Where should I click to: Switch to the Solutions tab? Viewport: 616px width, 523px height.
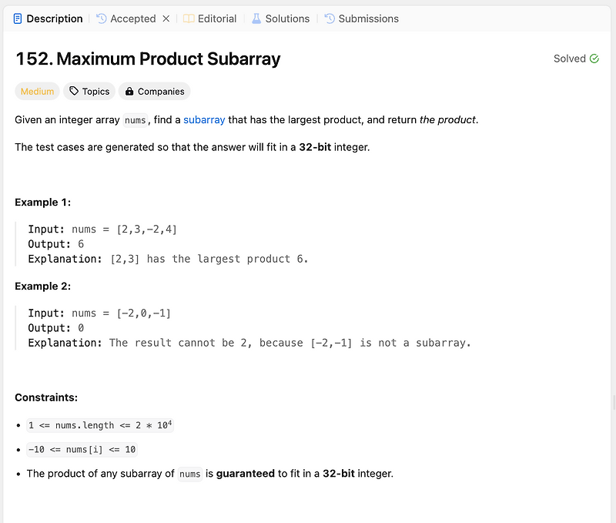click(286, 18)
